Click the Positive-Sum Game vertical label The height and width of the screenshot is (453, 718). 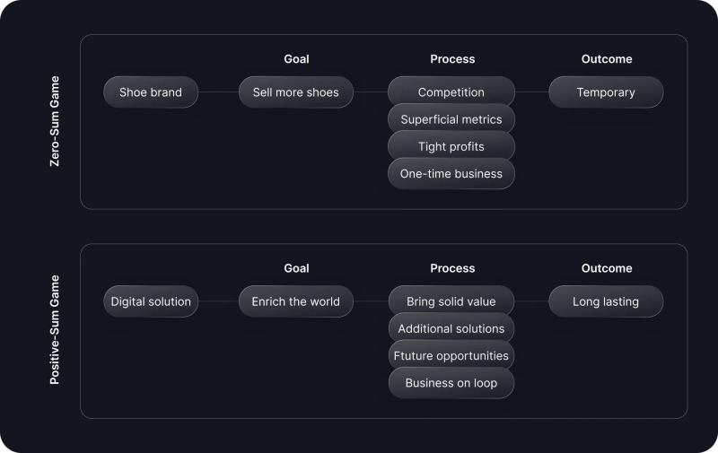click(55, 329)
